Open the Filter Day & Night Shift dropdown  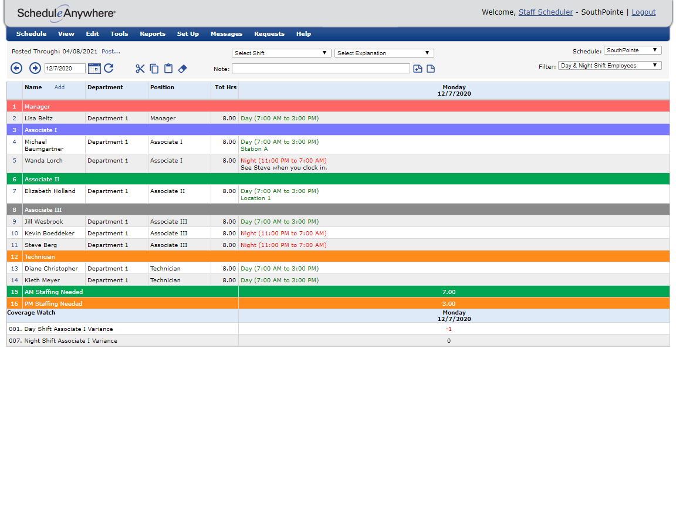point(610,66)
